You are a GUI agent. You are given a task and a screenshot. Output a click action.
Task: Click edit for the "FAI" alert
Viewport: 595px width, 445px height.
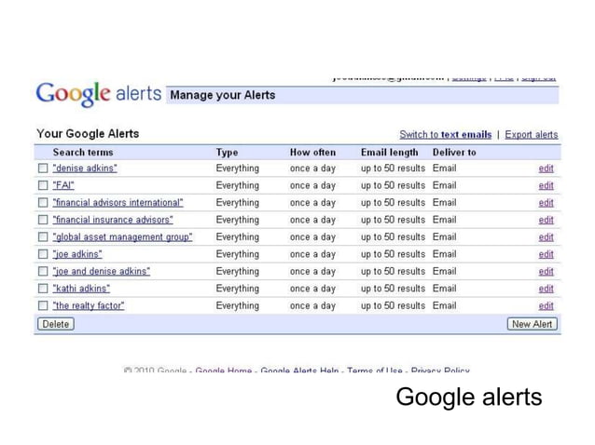(546, 186)
